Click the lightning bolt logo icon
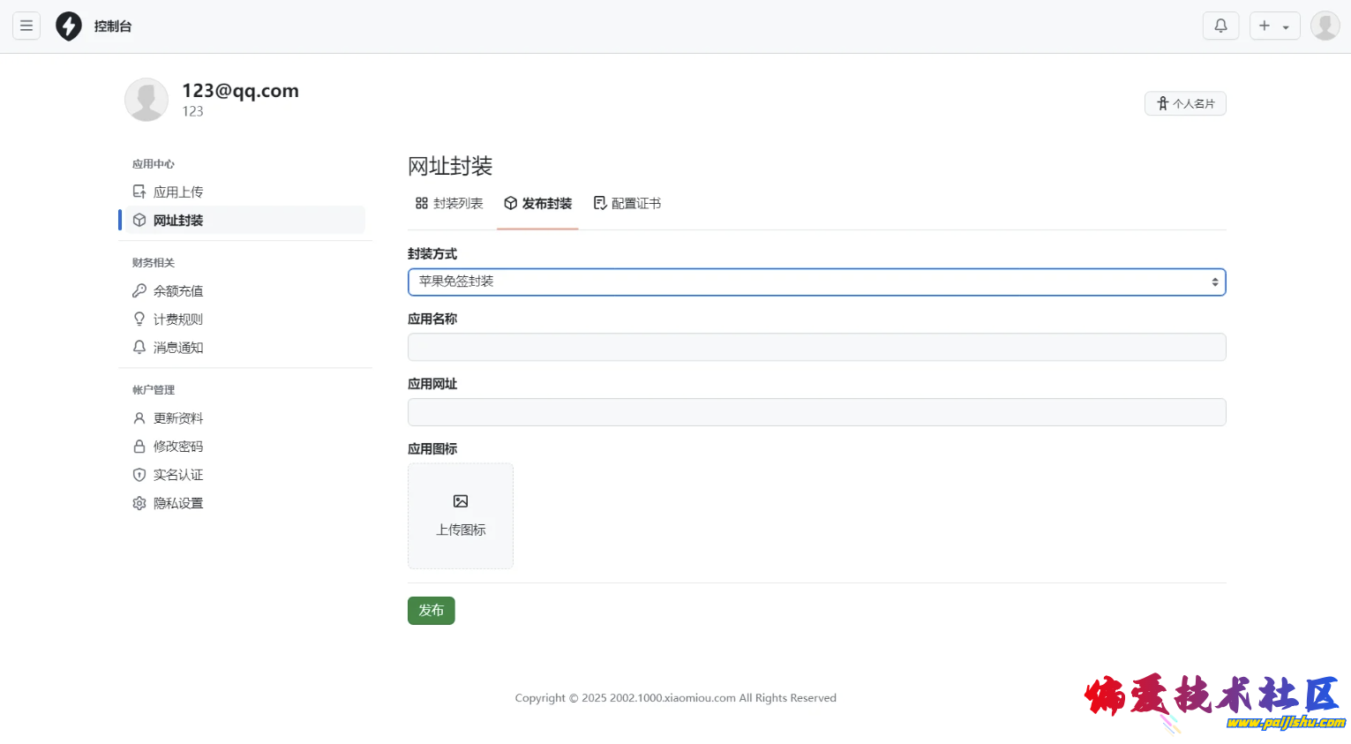 (x=69, y=26)
